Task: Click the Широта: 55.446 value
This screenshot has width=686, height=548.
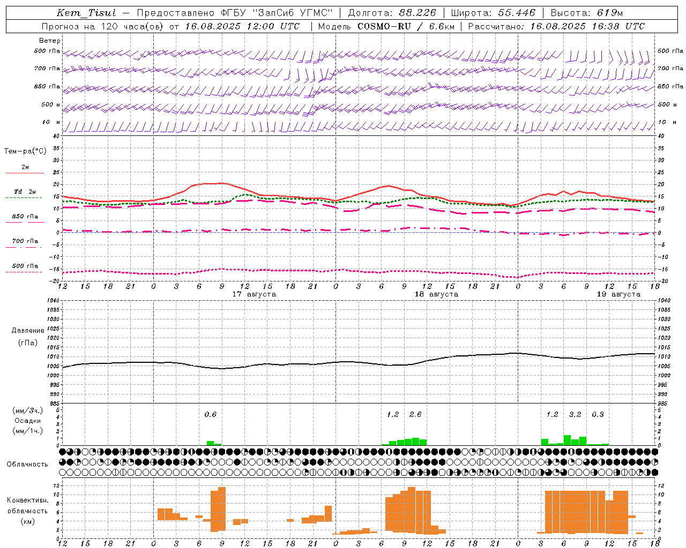Action: (x=493, y=13)
